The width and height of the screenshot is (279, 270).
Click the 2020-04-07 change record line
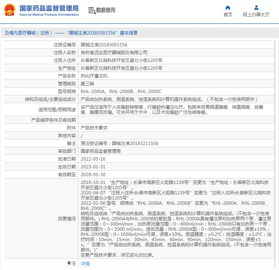point(175,195)
